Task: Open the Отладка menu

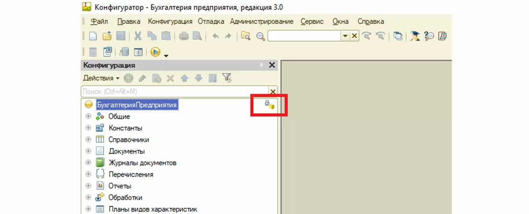Action: (x=211, y=21)
